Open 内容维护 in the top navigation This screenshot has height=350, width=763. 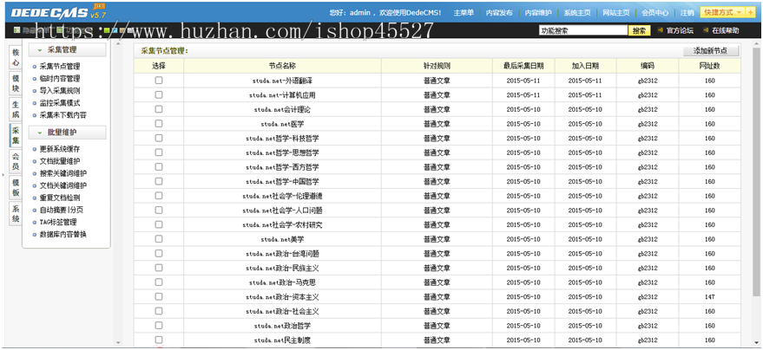click(538, 13)
